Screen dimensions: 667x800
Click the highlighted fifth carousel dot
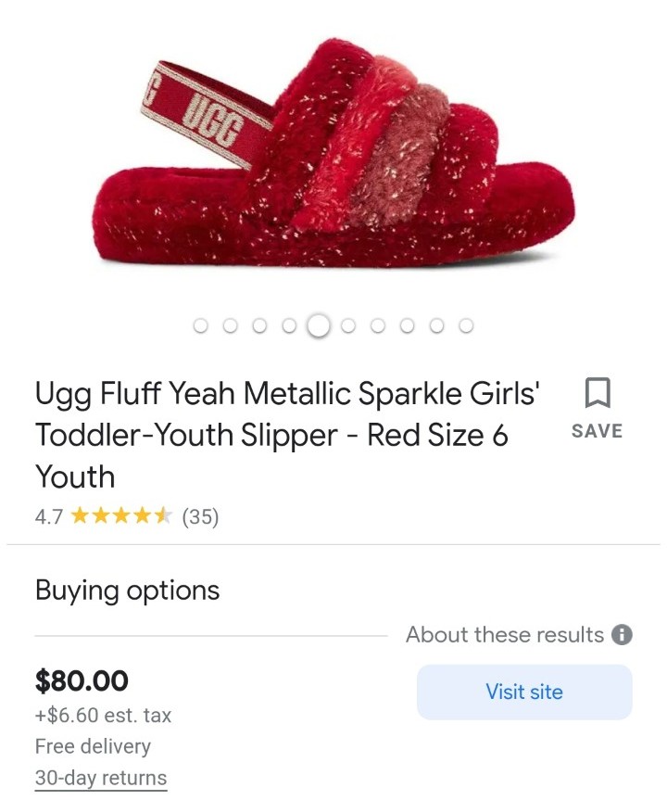tap(319, 325)
